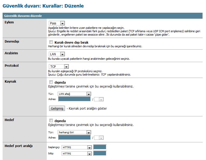Click the Kaynak Adres input field
This screenshot has width=206, height=160.
point(74,99)
